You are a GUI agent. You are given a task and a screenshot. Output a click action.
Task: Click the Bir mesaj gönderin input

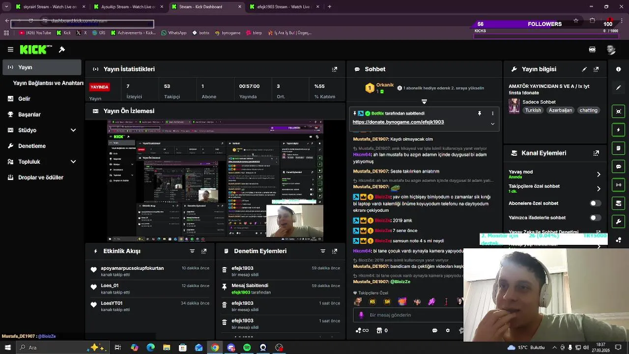tap(408, 315)
